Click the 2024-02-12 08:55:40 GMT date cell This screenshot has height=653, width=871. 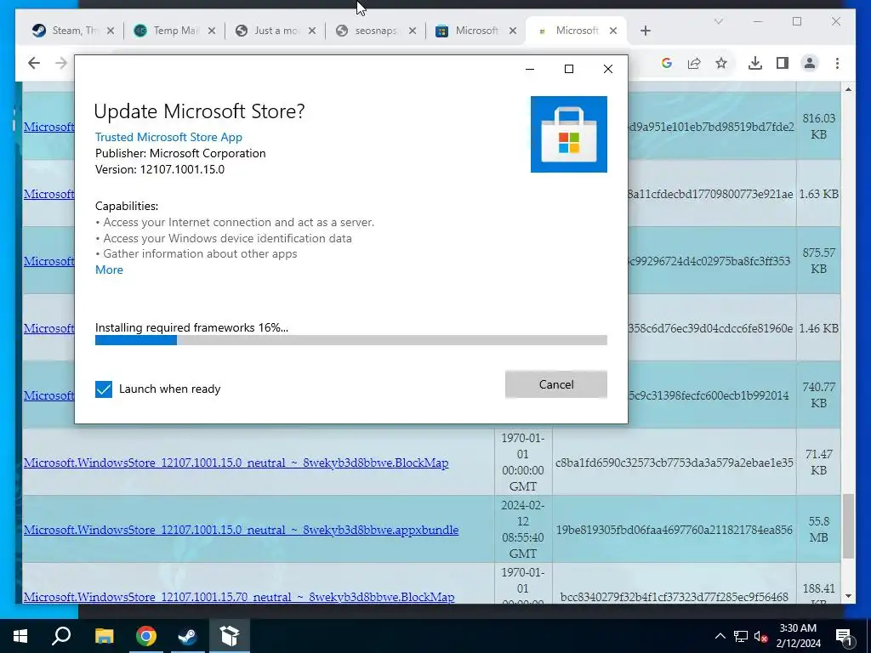(x=522, y=529)
